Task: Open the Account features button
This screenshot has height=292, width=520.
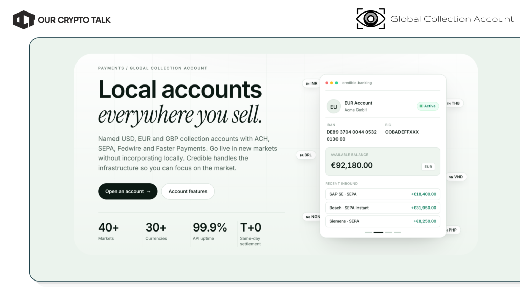Action: [188, 191]
